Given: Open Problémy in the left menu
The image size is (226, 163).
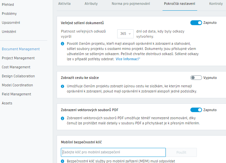Looking at the screenshot, I should 9,14.
